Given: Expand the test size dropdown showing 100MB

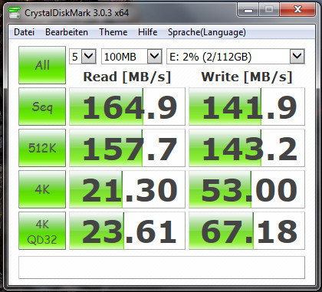Looking at the screenshot, I should point(155,56).
